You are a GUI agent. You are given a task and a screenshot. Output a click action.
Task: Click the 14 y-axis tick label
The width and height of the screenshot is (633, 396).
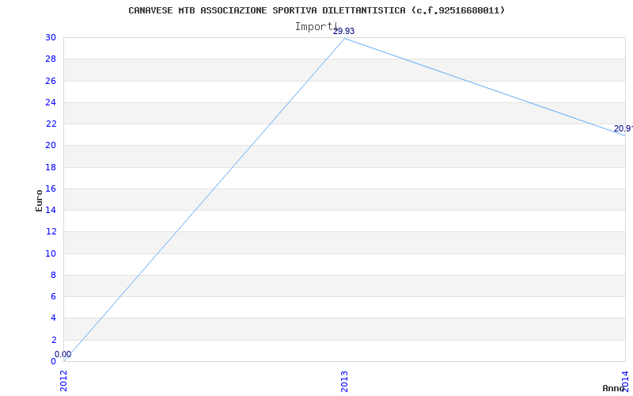[x=51, y=210]
